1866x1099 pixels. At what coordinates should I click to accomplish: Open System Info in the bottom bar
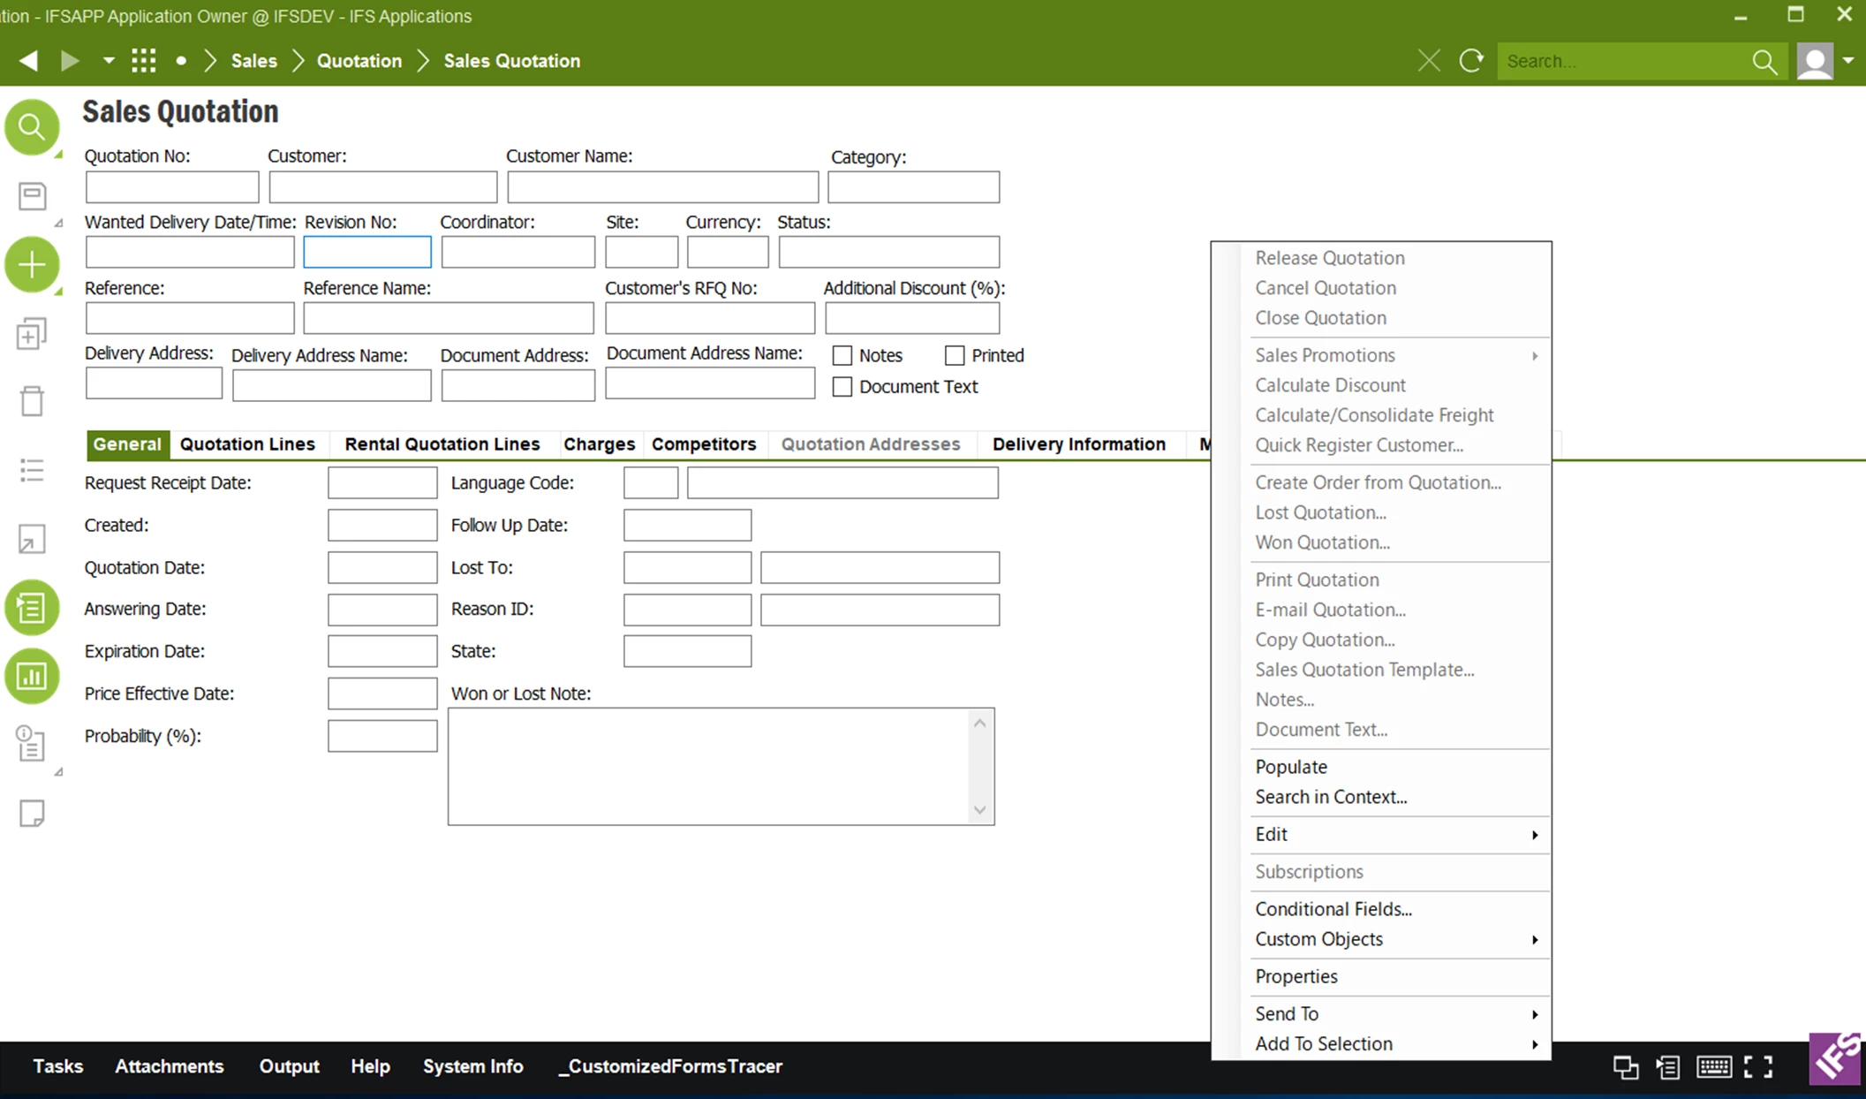(473, 1066)
